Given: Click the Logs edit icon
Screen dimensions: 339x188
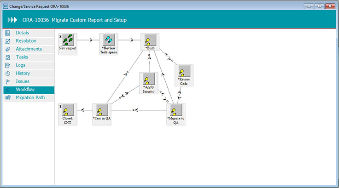Looking at the screenshot, I should coord(7,65).
